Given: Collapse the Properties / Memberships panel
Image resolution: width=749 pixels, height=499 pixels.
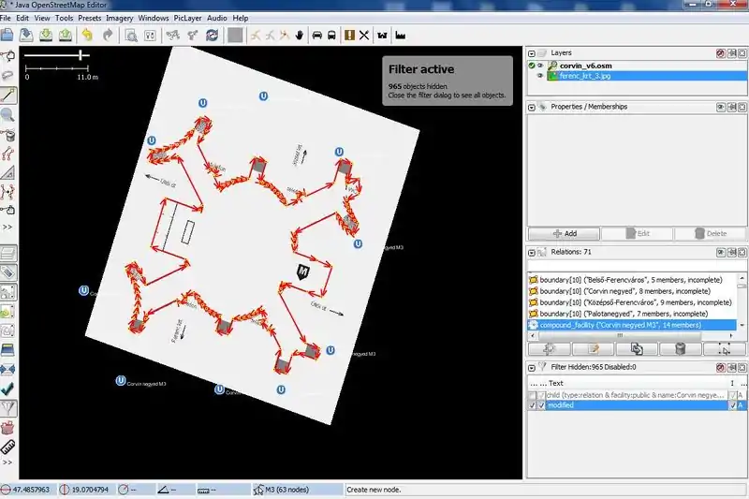Looking at the screenshot, I should [x=533, y=107].
